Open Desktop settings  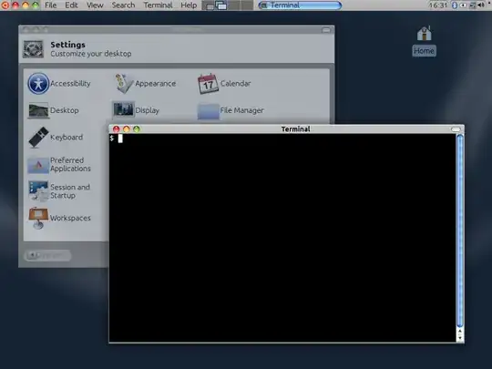[x=54, y=110]
